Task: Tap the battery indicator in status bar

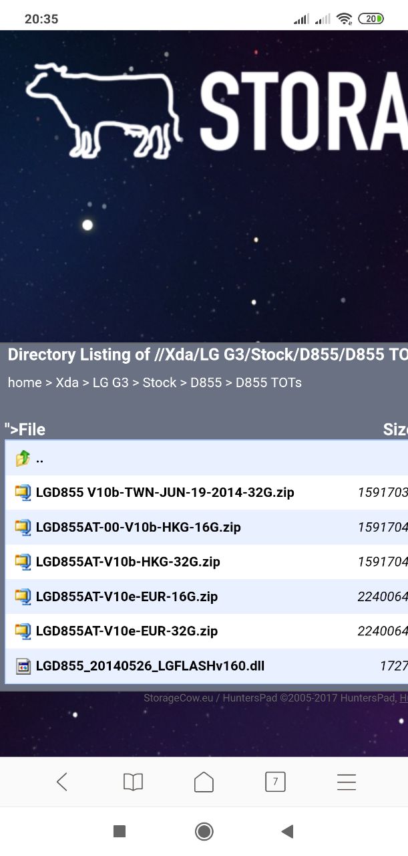Action: pos(371,19)
